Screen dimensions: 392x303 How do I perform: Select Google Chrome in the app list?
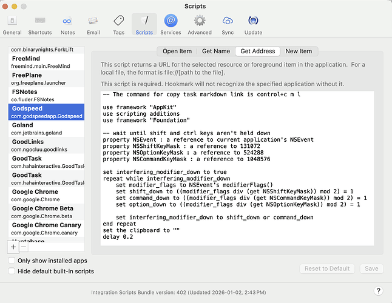pyautogui.click(x=35, y=195)
